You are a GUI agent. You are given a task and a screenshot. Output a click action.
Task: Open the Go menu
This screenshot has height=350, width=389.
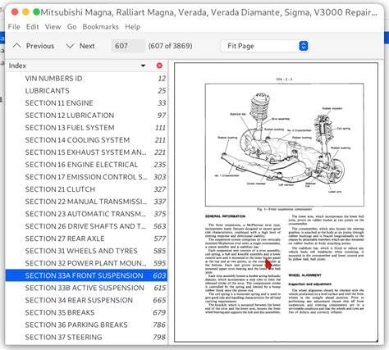[71, 26]
